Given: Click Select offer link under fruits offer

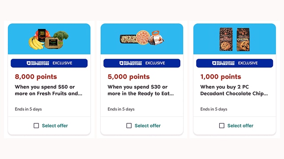Looking at the screenshot, I should point(55,125).
